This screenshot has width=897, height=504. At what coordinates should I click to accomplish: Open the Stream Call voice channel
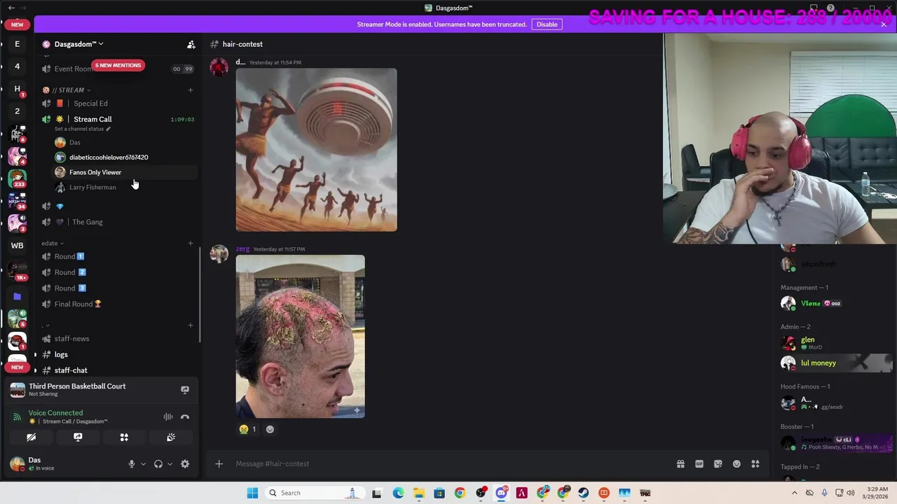[x=117, y=119]
